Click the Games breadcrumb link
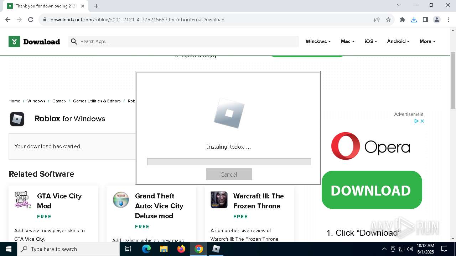 tap(59, 101)
